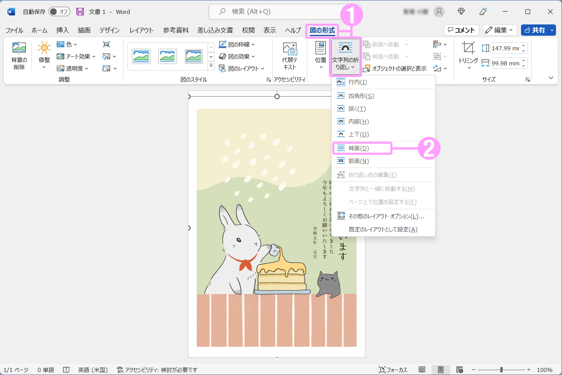This screenshot has width=562, height=375.
Task: Click the 位置 position icon
Action: point(320,48)
